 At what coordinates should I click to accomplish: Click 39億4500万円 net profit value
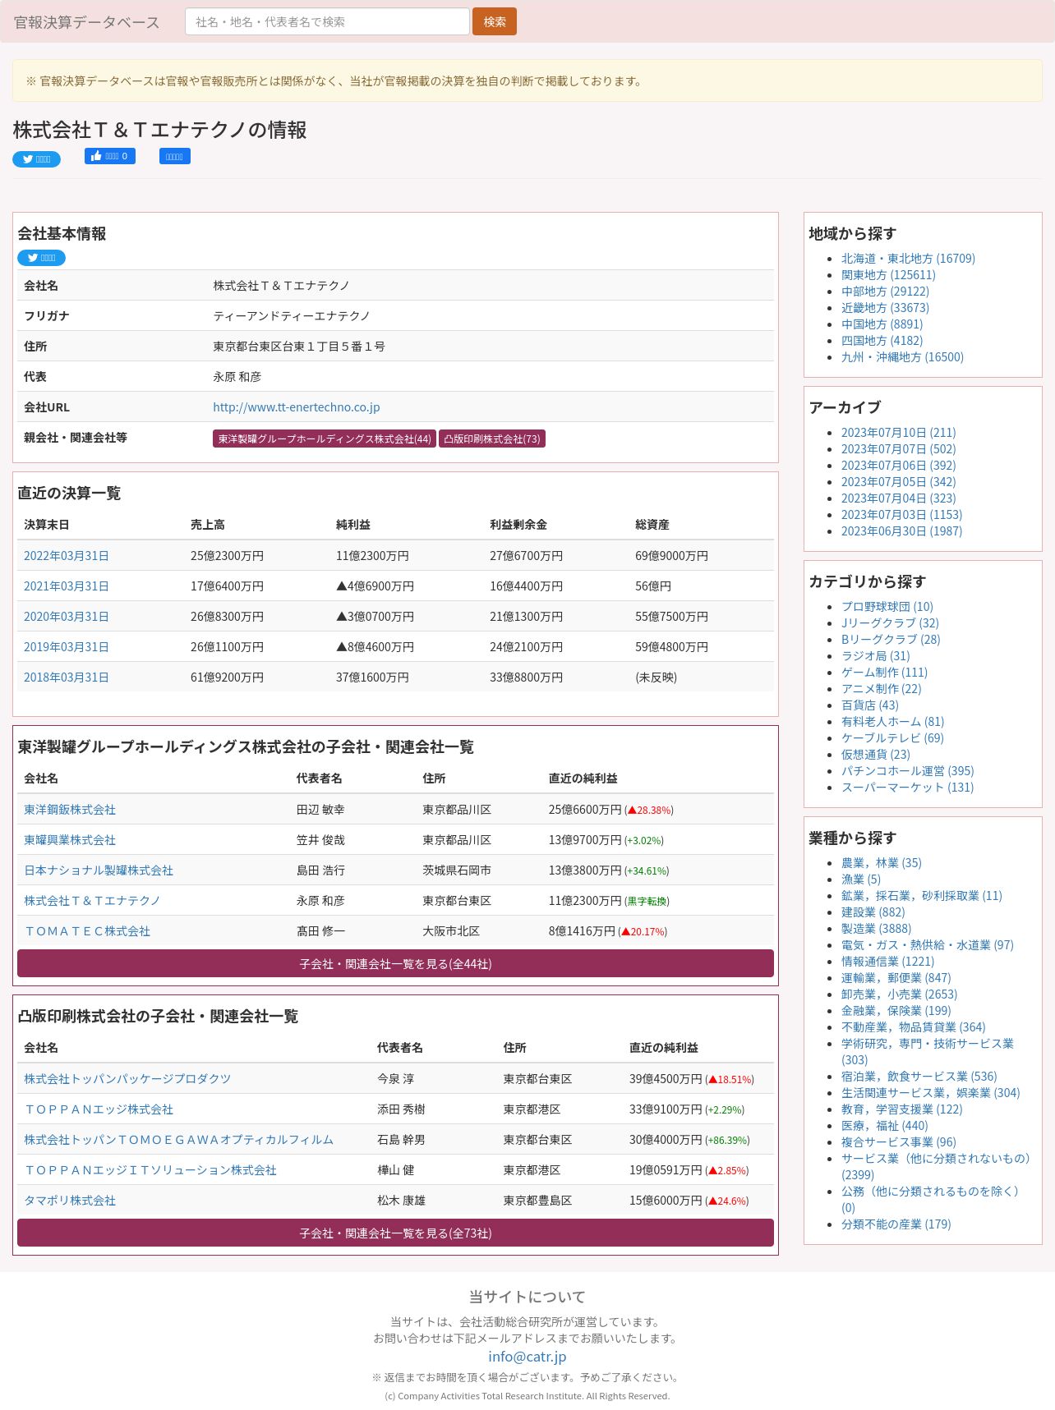666,1079
